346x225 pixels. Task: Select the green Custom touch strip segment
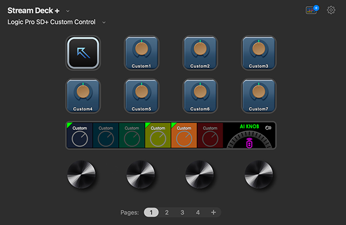(131, 135)
